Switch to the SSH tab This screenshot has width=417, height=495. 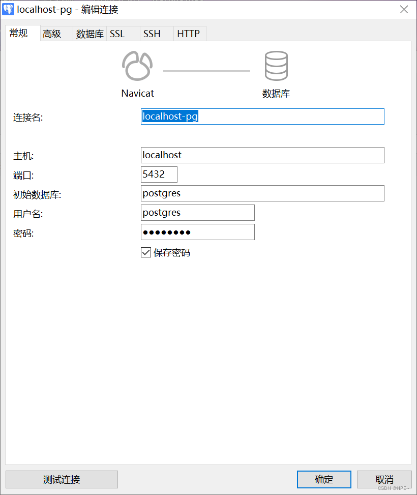tap(152, 34)
